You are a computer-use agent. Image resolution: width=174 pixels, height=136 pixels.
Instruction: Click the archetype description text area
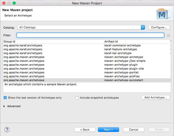coord(87,88)
